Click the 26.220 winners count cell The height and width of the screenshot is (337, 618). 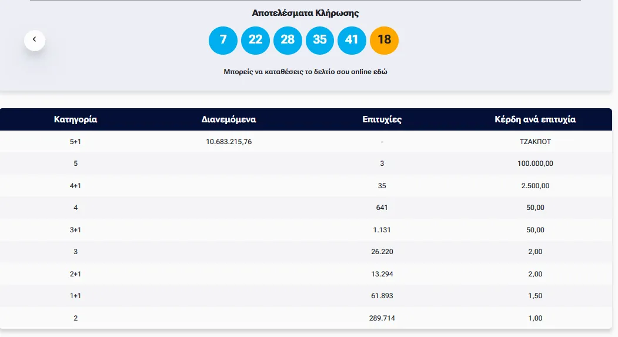point(382,252)
